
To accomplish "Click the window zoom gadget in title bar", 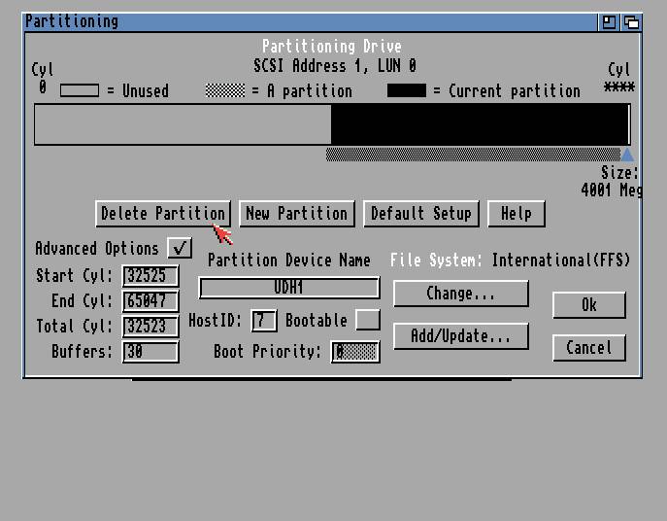I will pyautogui.click(x=609, y=21).
